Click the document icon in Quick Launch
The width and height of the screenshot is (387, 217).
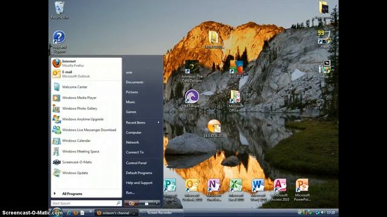[82, 213]
